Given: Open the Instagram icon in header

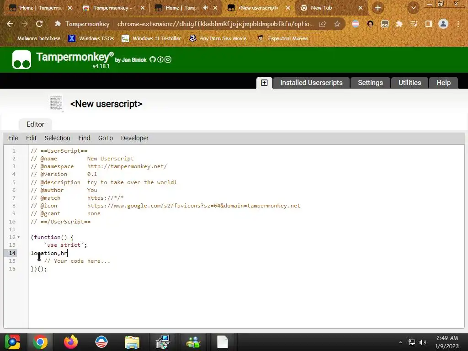Looking at the screenshot, I should point(168,59).
